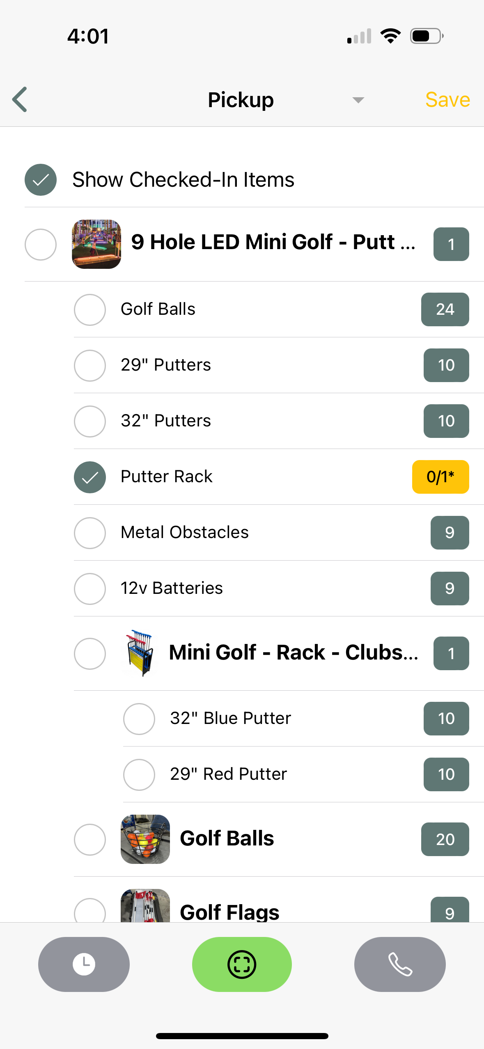Tap the Golf Balls basket image

tap(145, 839)
